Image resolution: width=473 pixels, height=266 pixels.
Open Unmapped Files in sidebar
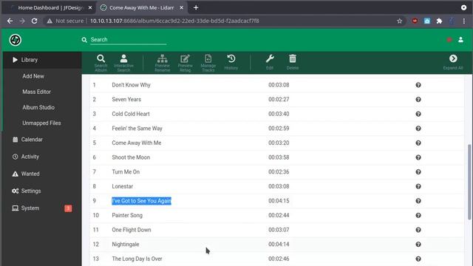pyautogui.click(x=41, y=123)
